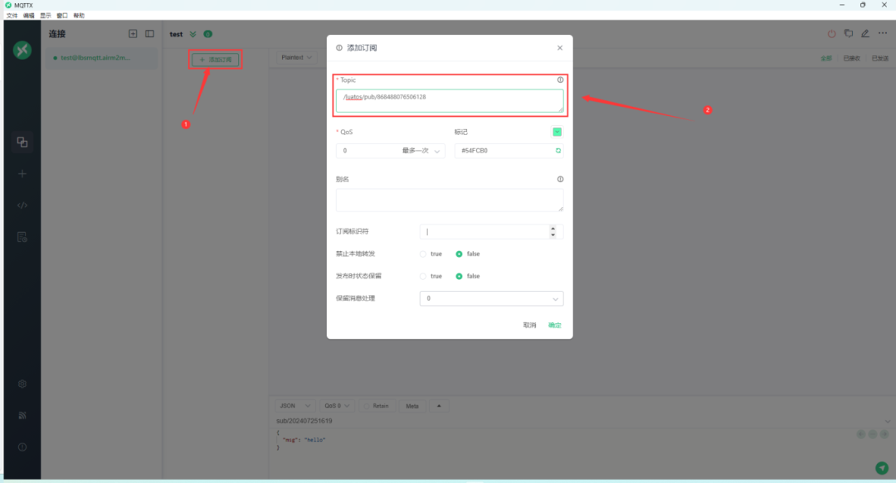
Task: Open the Plaintext format dropdown
Action: pyautogui.click(x=296, y=58)
